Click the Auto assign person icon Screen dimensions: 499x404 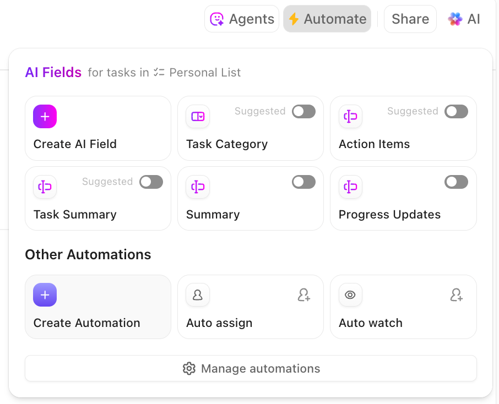(x=198, y=296)
